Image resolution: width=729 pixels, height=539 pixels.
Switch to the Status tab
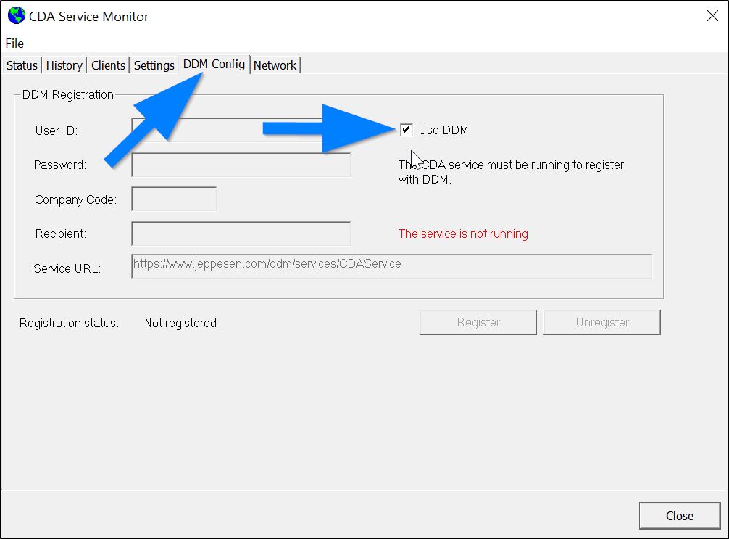(x=21, y=65)
